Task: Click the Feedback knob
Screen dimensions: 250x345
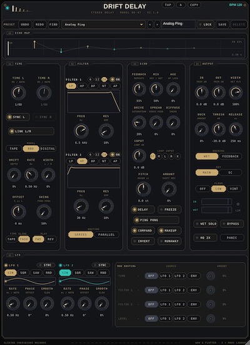Action: point(139,89)
